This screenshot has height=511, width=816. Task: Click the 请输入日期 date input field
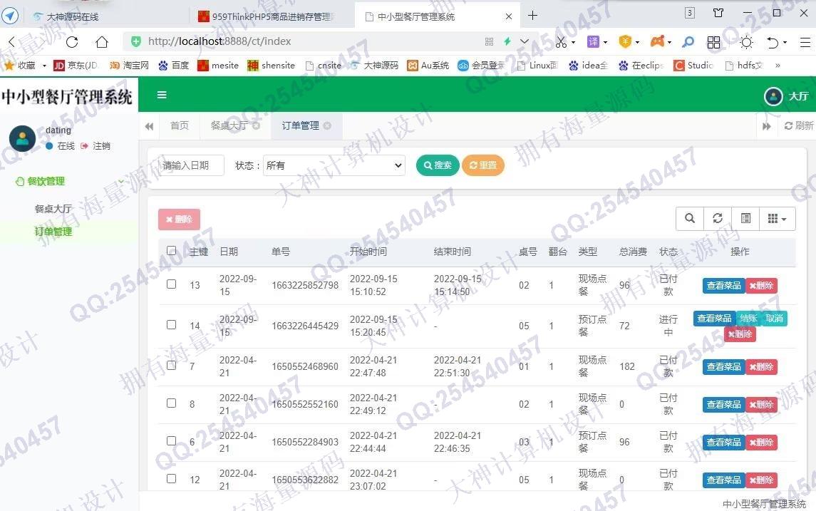(191, 165)
